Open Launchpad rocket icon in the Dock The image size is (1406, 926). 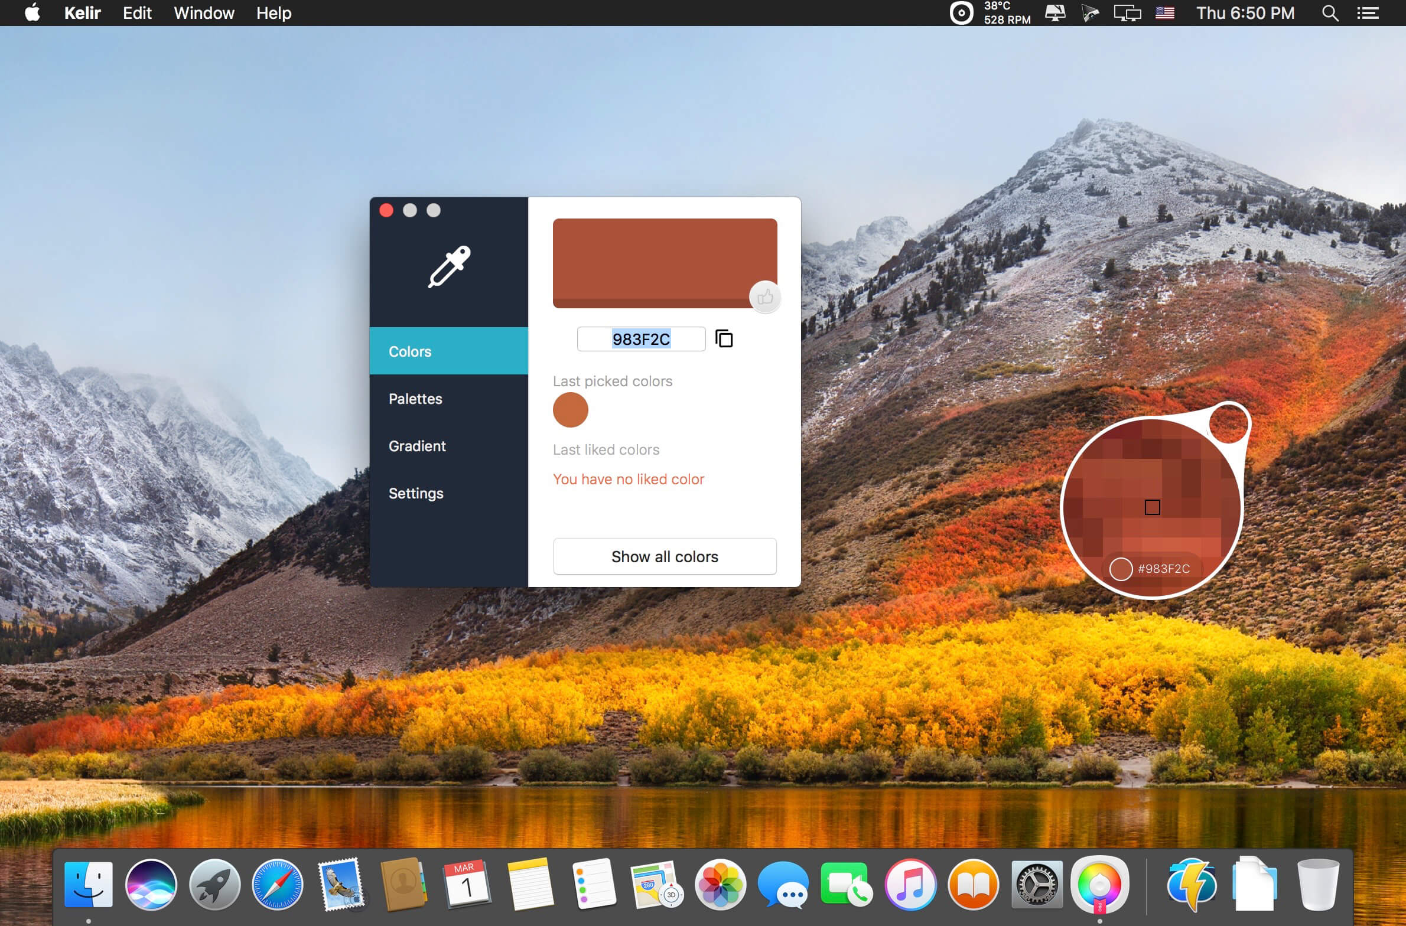(x=214, y=885)
